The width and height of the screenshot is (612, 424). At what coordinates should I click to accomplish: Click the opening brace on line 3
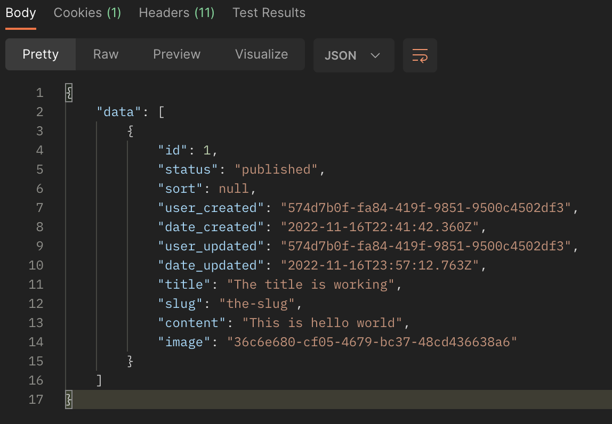point(131,131)
